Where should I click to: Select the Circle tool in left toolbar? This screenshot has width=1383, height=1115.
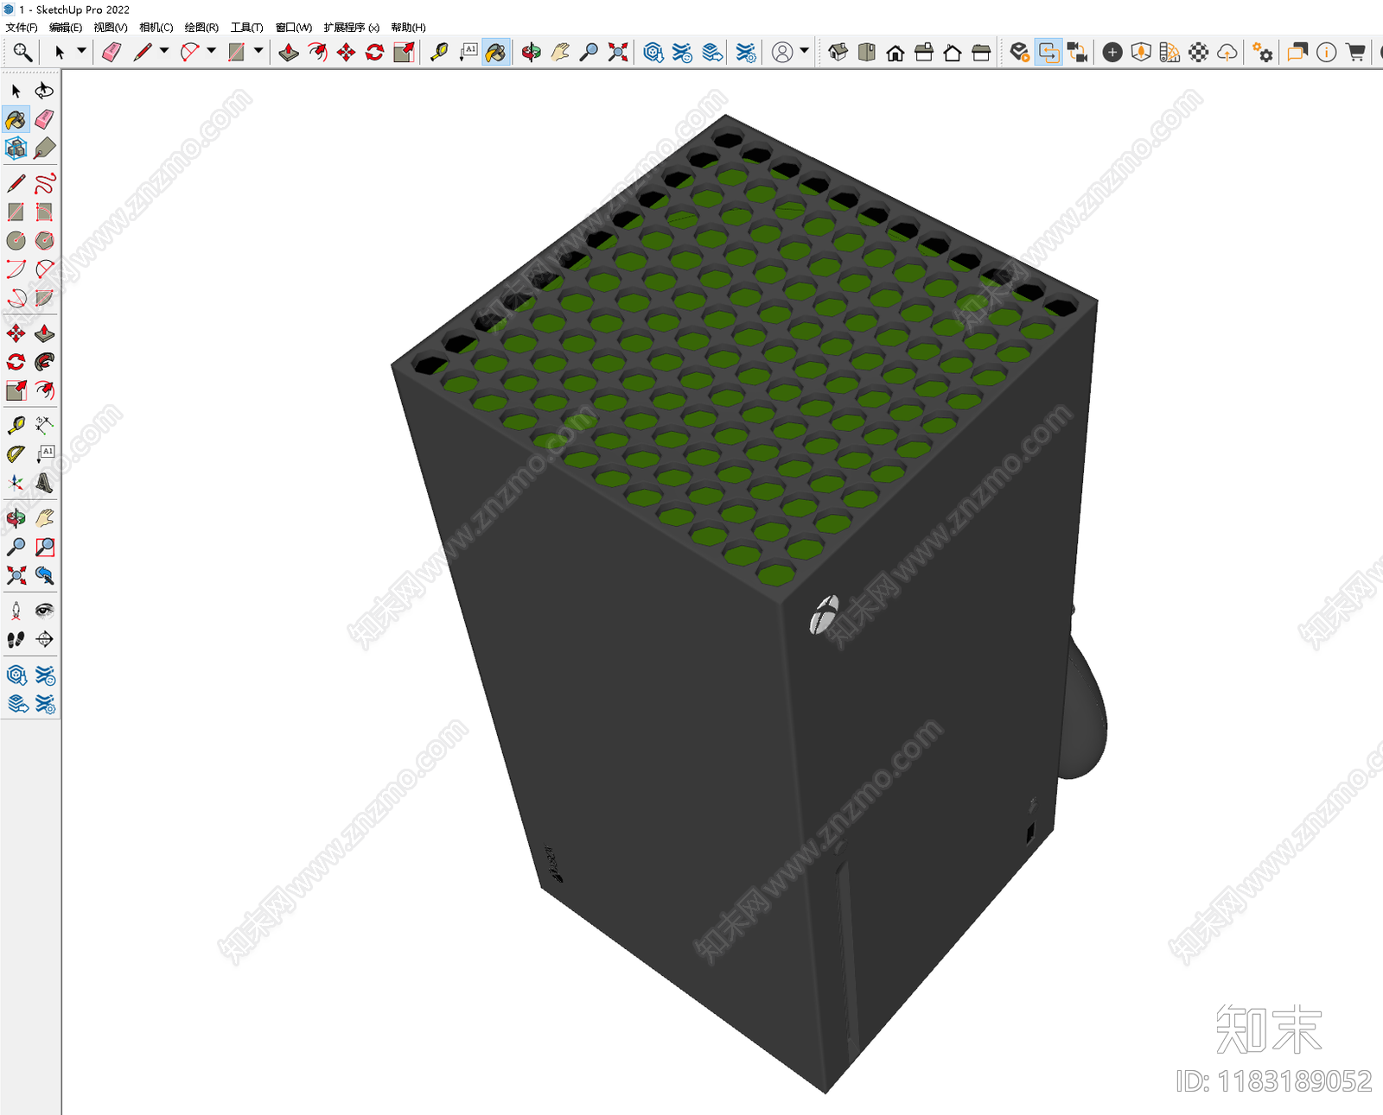[x=16, y=240]
